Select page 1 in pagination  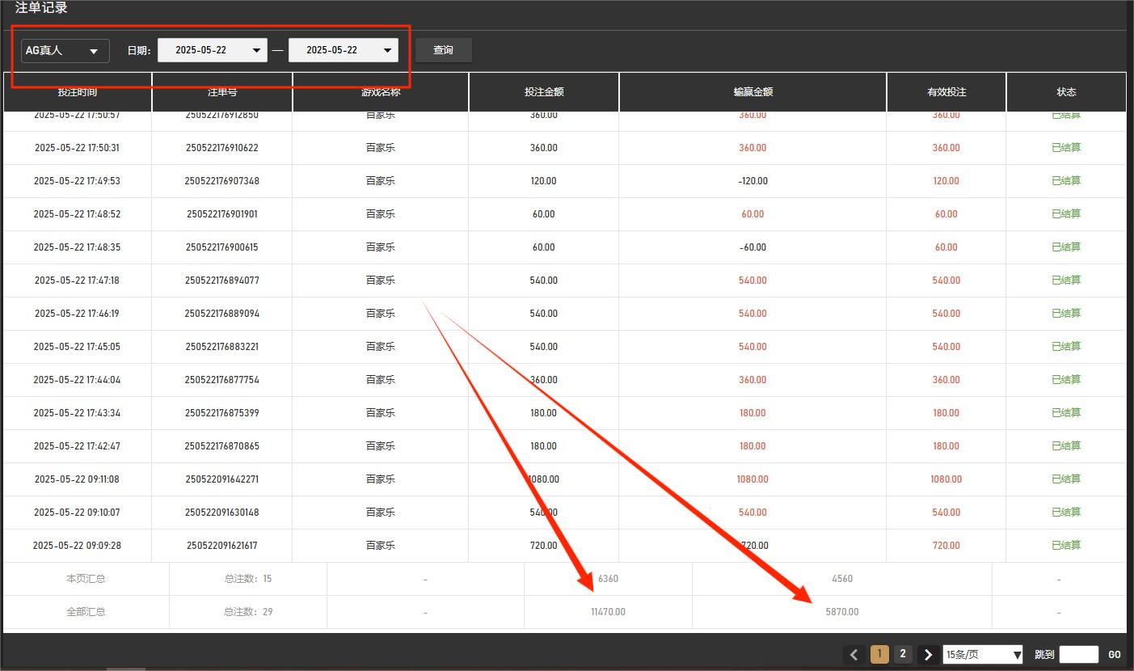879,654
